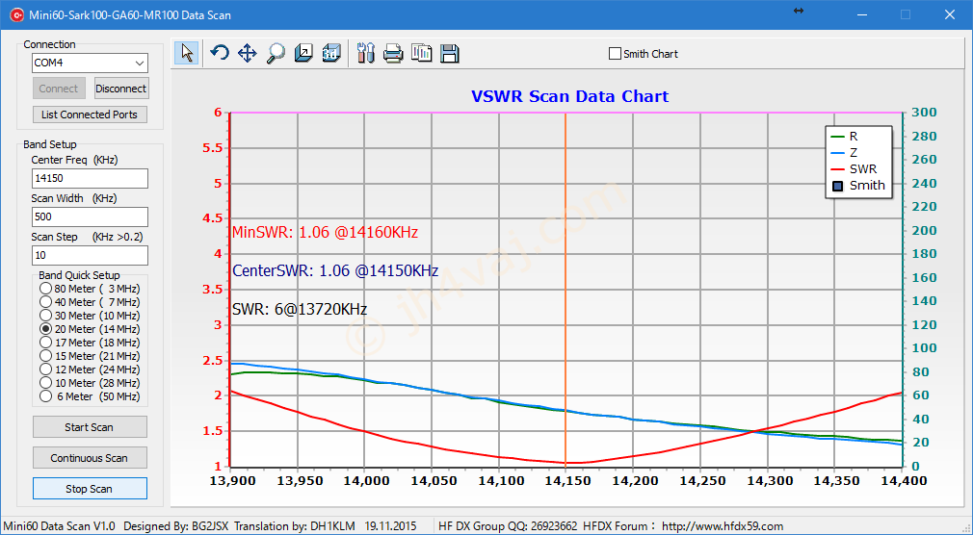This screenshot has width=973, height=535.
Task: Click the chart depth tool icon
Action: [303, 53]
